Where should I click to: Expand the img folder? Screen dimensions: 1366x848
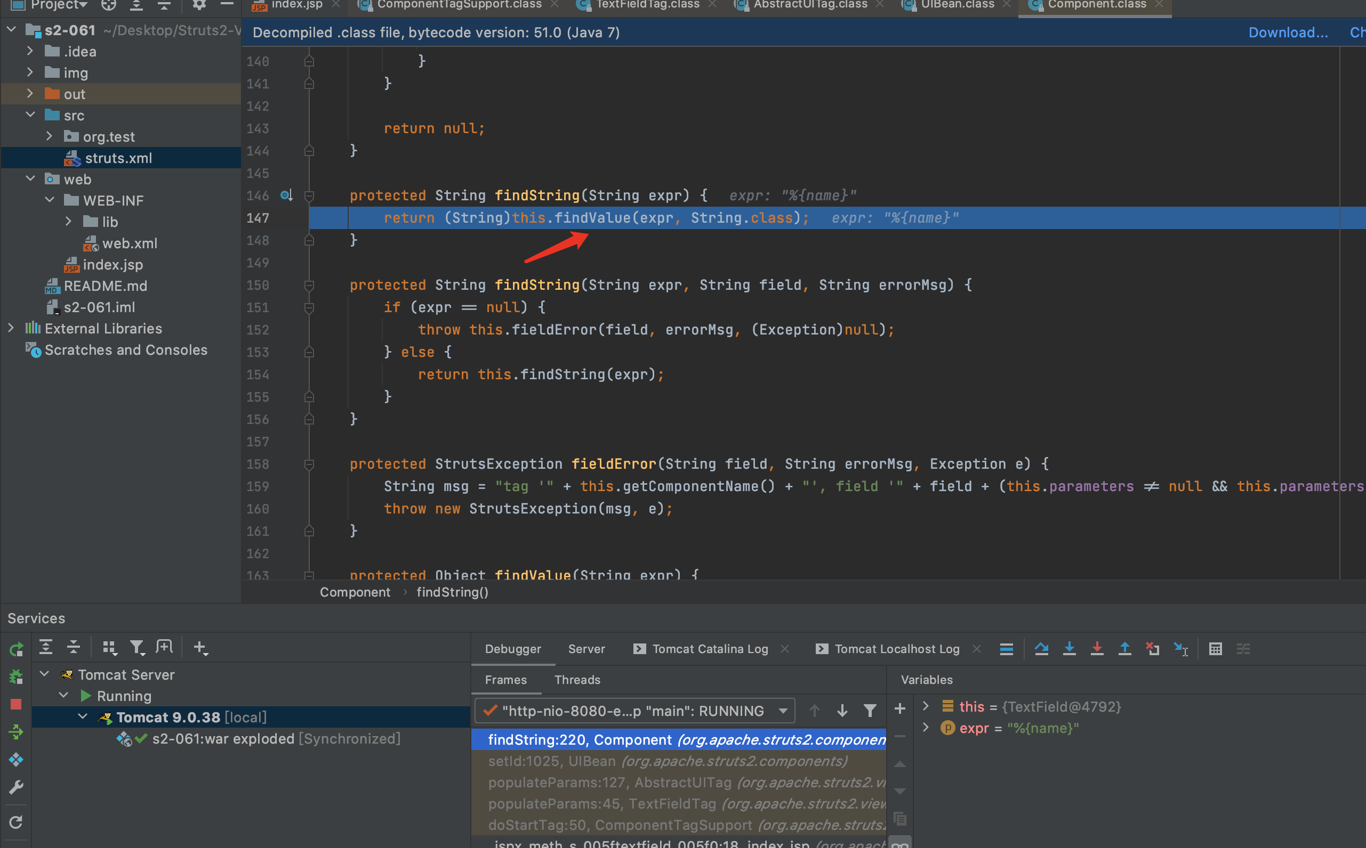coord(30,72)
